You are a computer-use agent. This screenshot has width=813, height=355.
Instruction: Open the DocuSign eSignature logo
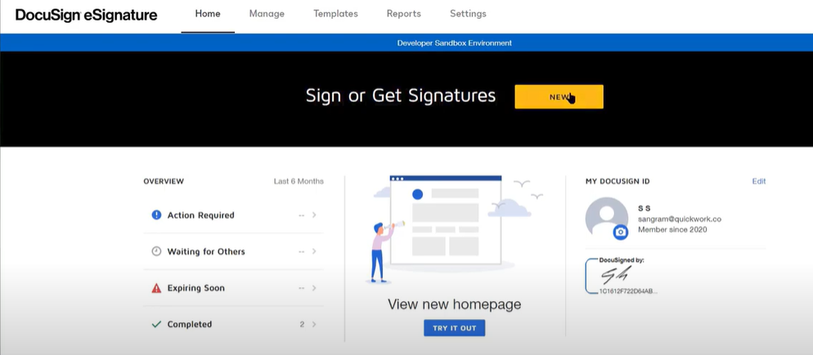(86, 15)
